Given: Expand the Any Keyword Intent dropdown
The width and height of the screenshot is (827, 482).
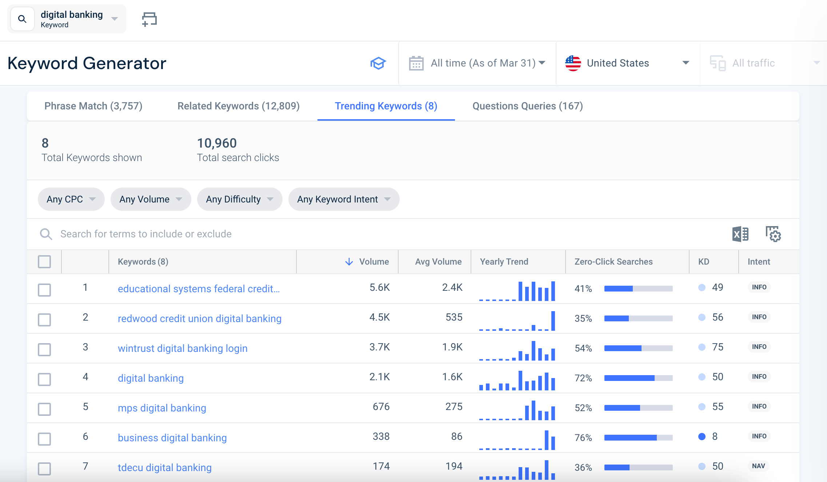Looking at the screenshot, I should 343,199.
